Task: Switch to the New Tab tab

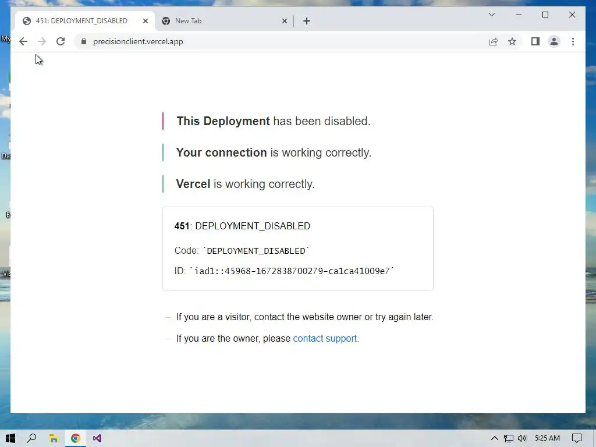Action: (x=224, y=21)
